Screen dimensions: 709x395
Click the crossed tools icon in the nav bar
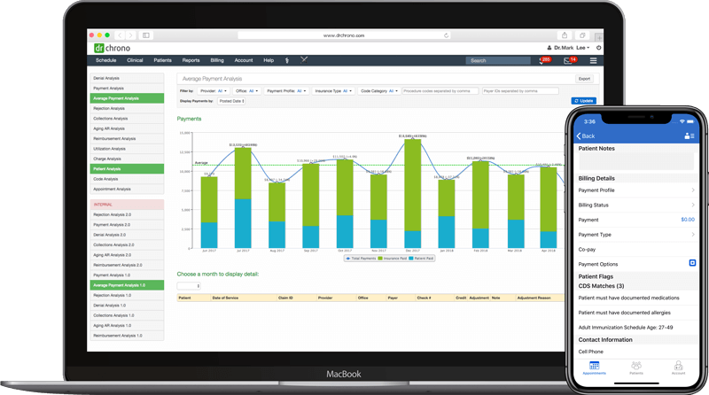click(x=304, y=59)
